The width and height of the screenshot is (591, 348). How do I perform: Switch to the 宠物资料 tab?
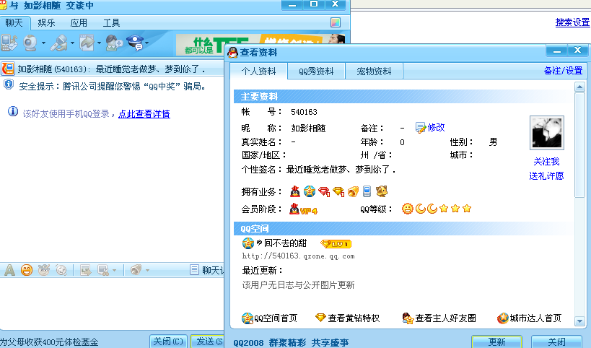(374, 71)
